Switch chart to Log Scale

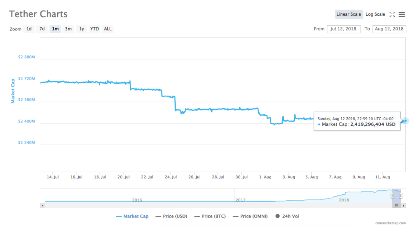375,14
